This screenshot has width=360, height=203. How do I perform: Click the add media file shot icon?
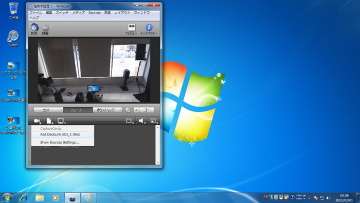coord(49,121)
